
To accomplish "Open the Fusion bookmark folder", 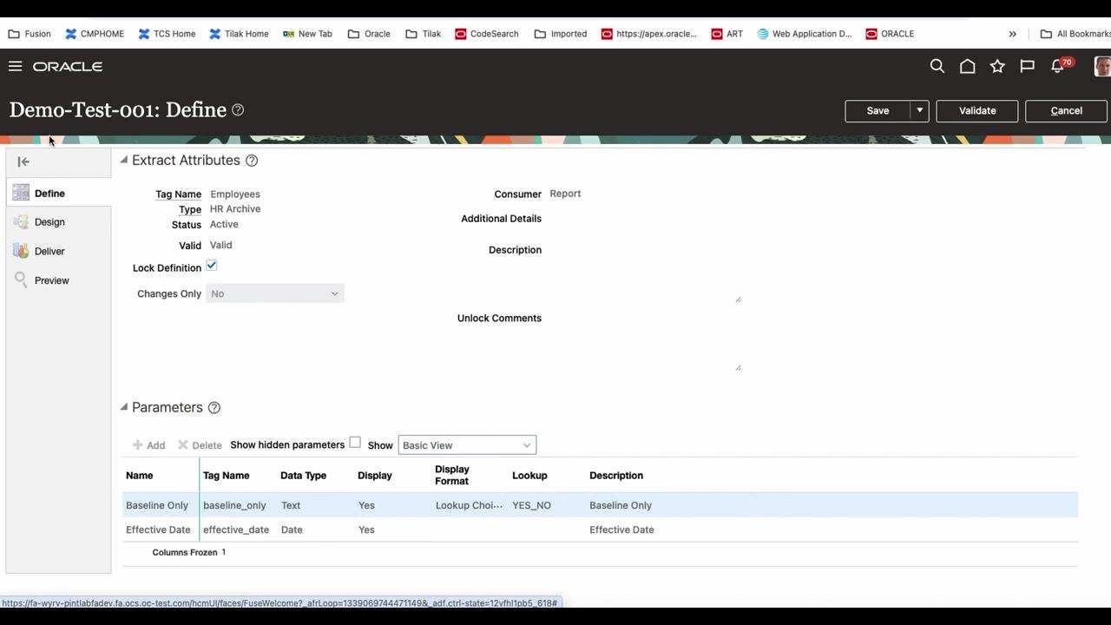I will pos(30,34).
